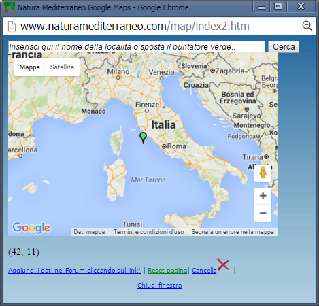Viewport: 319px width, 306px height.
Task: Click the Monaco label on map
Action: coord(93,112)
